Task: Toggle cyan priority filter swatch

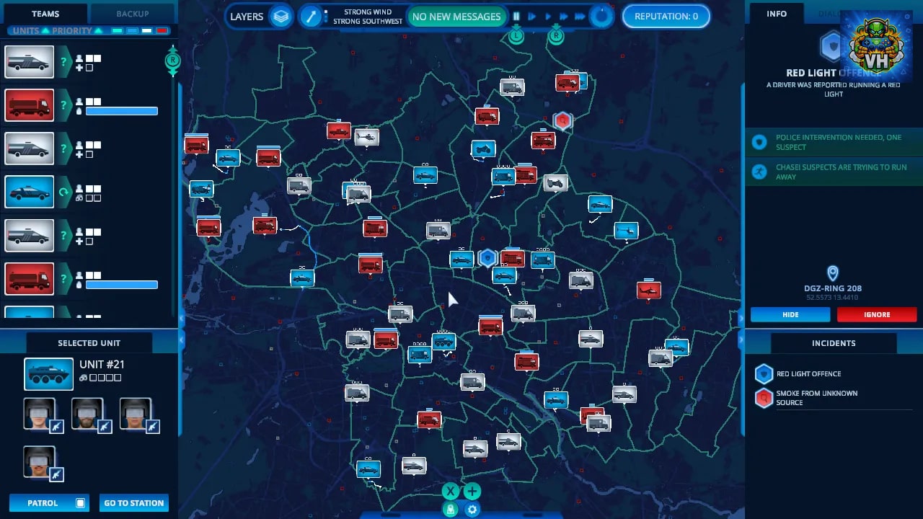Action: point(117,31)
